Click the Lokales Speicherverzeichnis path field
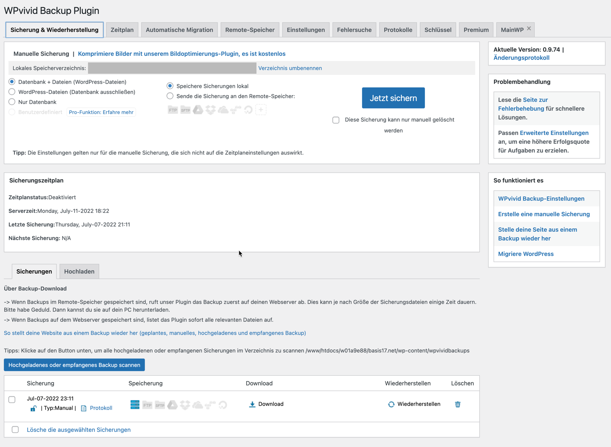This screenshot has height=447, width=611. coord(172,68)
